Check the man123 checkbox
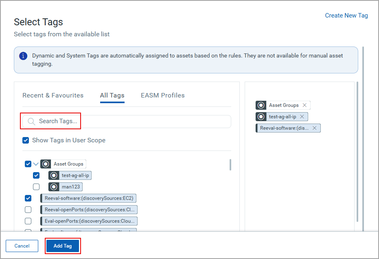 pyautogui.click(x=36, y=186)
